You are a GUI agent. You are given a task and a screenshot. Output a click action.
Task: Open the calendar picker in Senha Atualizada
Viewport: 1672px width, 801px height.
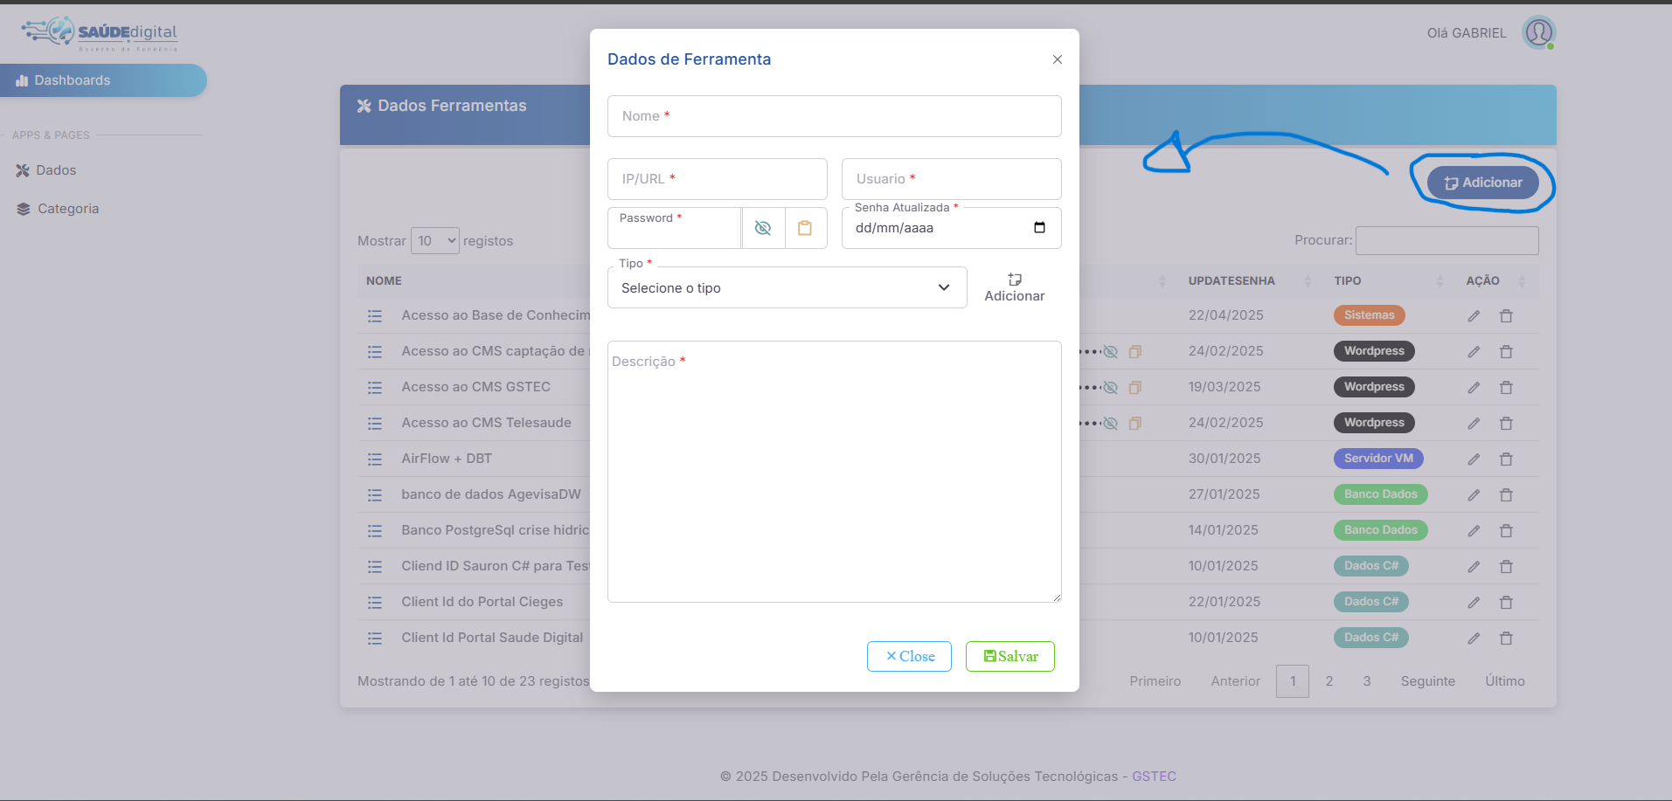point(1039,228)
